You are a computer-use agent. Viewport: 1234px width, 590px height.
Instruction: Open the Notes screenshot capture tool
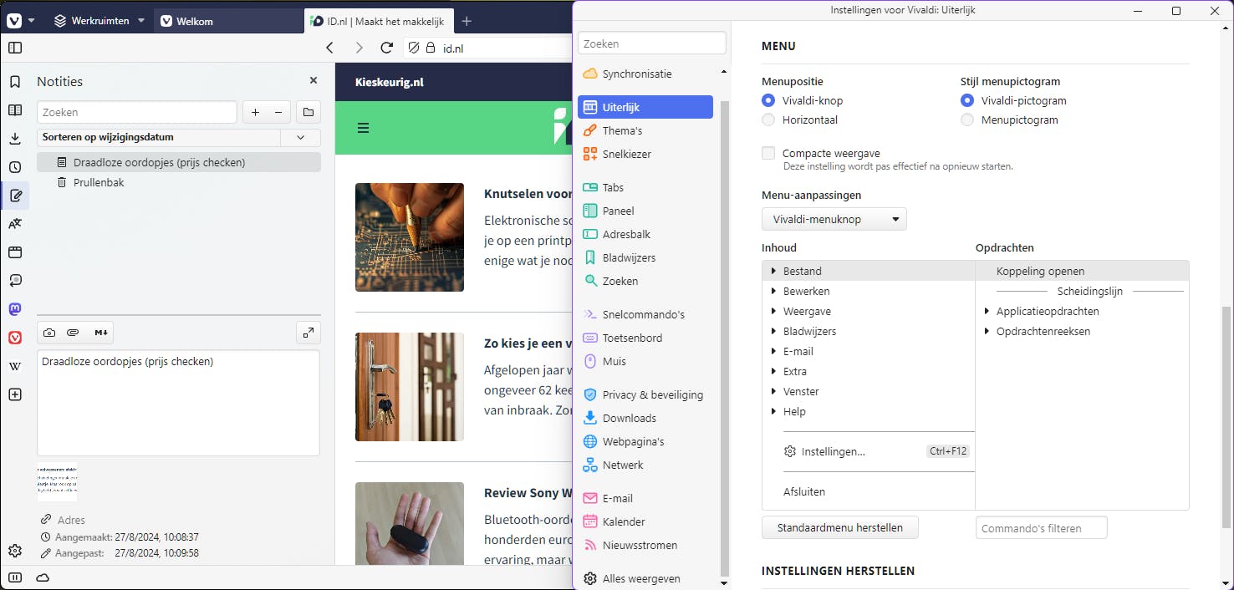point(48,332)
